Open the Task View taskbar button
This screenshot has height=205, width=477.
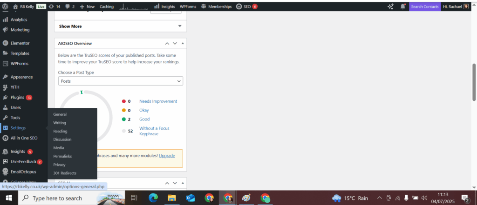(x=134, y=198)
